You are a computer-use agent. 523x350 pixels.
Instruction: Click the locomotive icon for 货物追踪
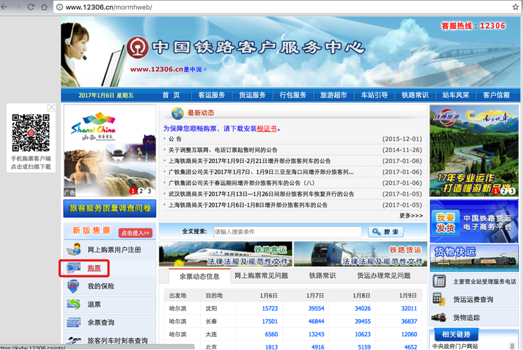439,317
